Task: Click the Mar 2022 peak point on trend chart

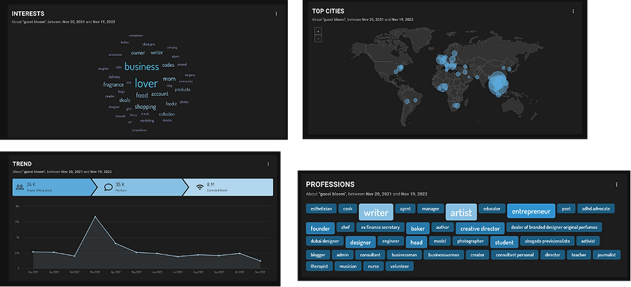Action: pyautogui.click(x=95, y=217)
